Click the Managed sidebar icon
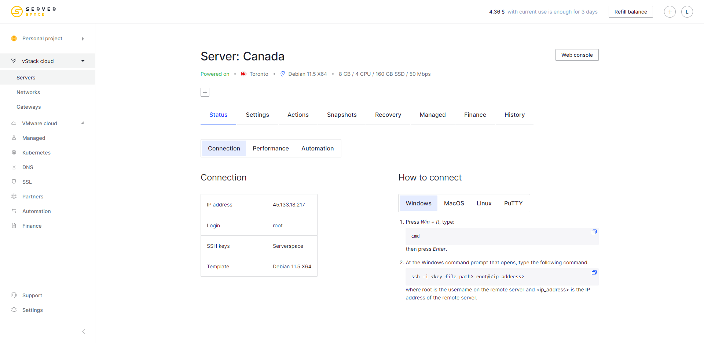Image resolution: width=704 pixels, height=343 pixels. (14, 138)
